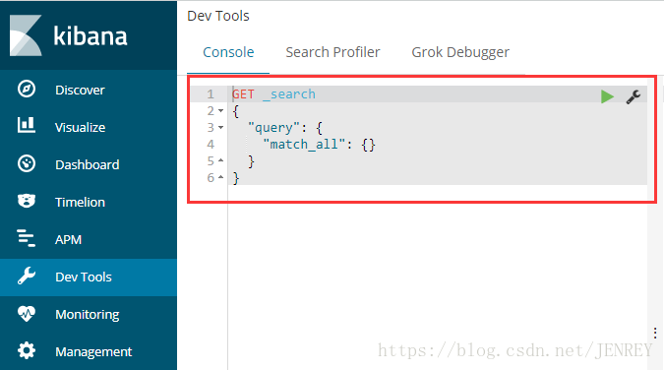Image resolution: width=664 pixels, height=370 pixels.
Task: Click line number 1 in gutter
Action: (x=211, y=94)
